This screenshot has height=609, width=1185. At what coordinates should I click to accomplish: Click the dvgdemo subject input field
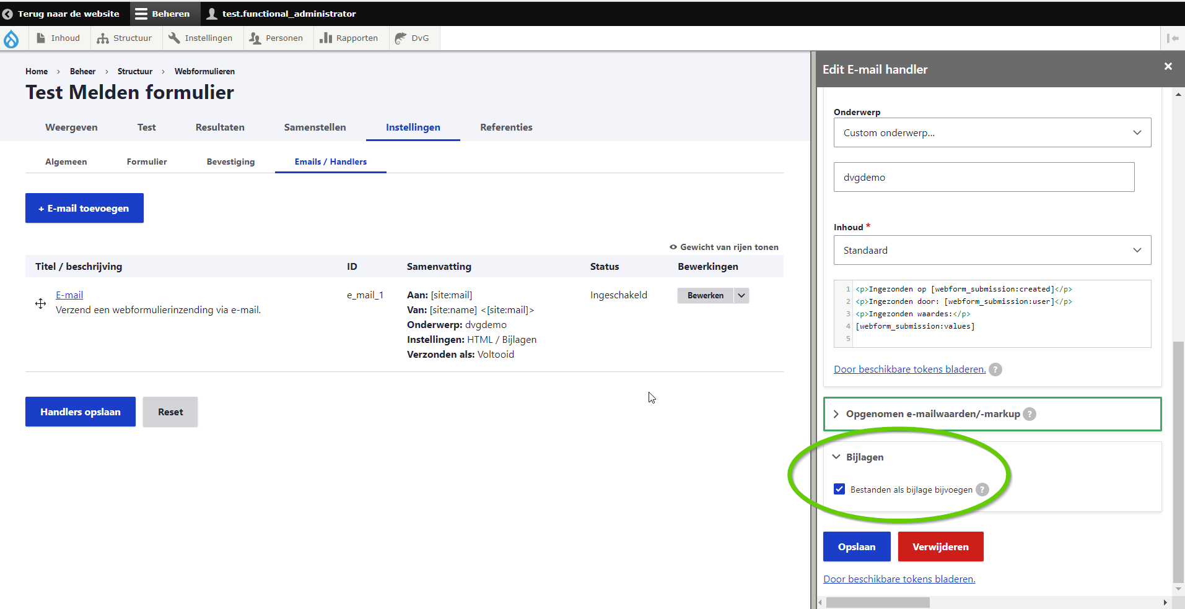tap(983, 177)
